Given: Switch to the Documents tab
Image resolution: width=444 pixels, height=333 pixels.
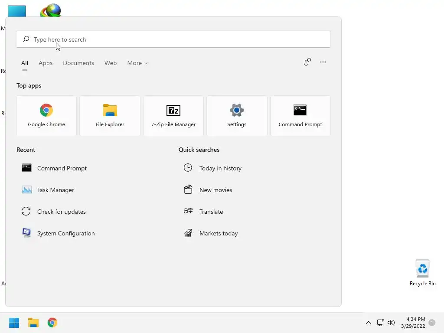Looking at the screenshot, I should [78, 63].
